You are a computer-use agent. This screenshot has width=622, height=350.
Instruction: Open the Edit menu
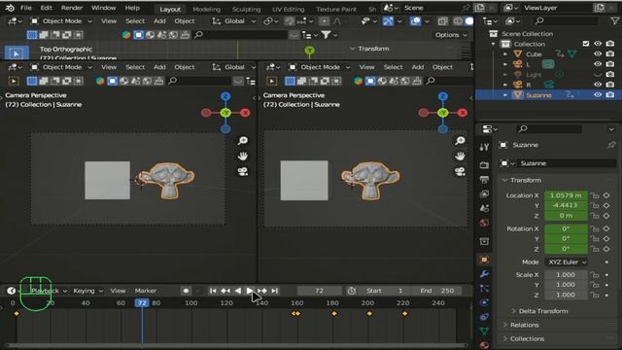point(46,8)
